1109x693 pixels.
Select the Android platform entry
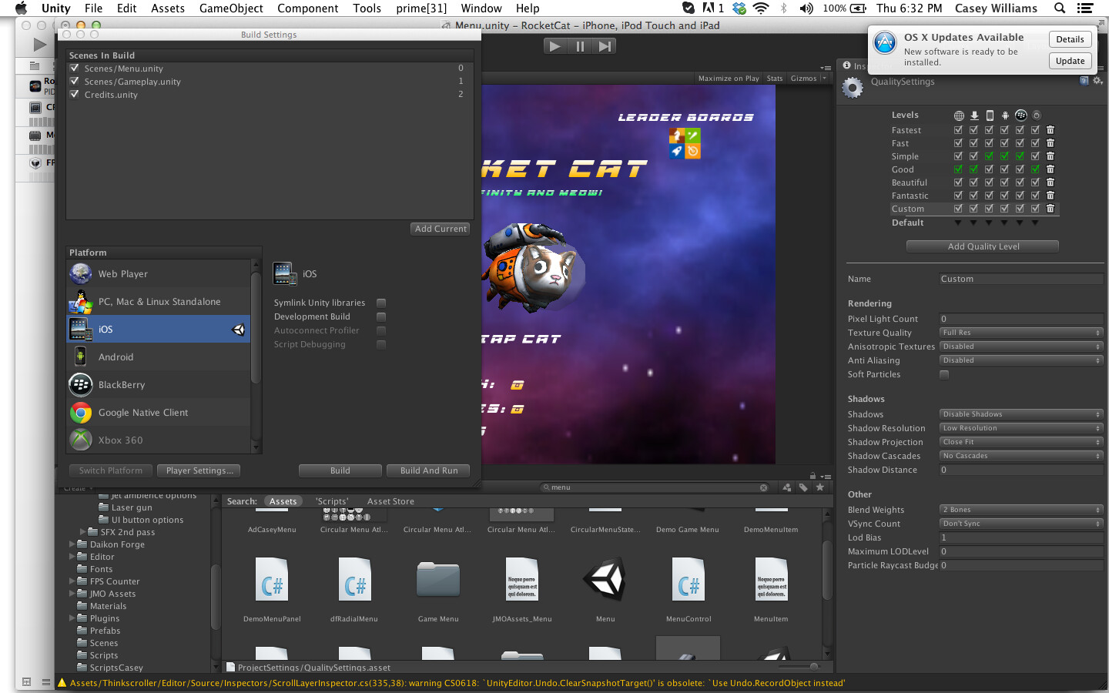pos(159,357)
